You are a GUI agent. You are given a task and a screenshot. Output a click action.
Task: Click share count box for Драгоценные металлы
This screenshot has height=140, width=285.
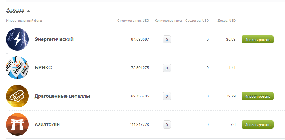[x=167, y=96]
